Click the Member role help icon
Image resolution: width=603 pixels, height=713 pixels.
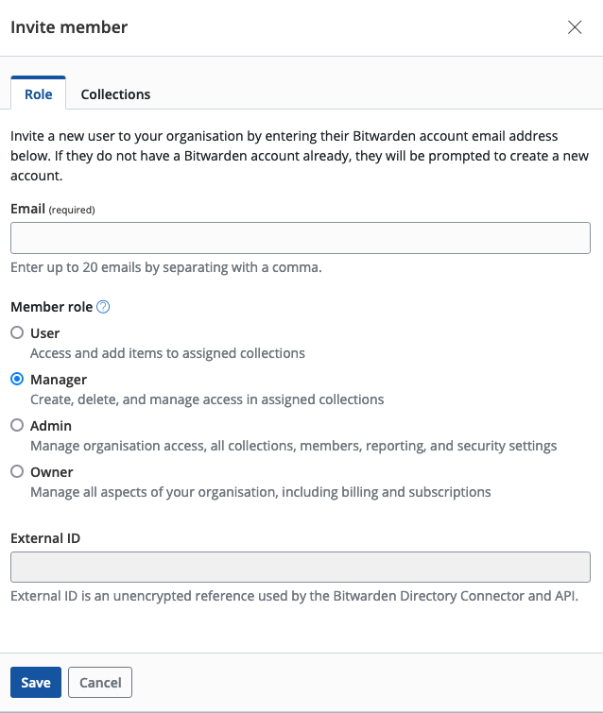(104, 307)
